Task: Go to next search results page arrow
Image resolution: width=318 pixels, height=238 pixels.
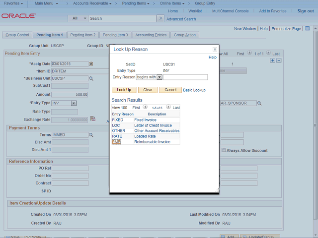Action: (169, 107)
